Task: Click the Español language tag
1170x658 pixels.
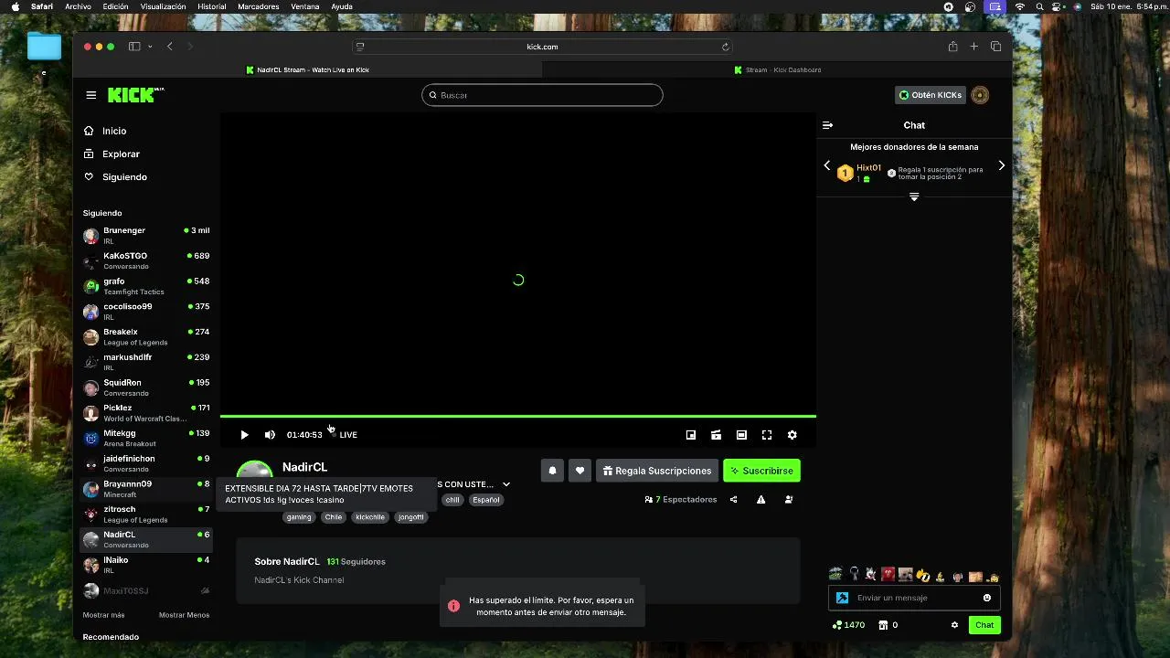Action: (486, 500)
